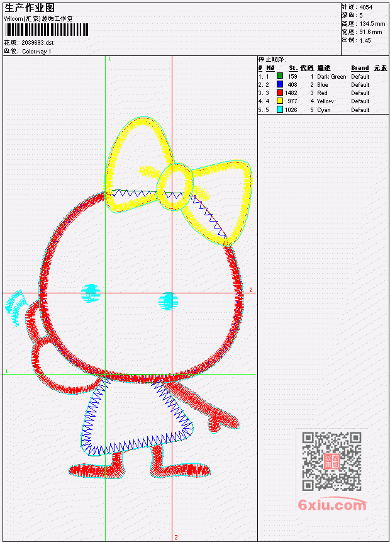Click the '生产作业图' title
Image resolution: width=390 pixels, height=542 pixels.
click(x=30, y=8)
